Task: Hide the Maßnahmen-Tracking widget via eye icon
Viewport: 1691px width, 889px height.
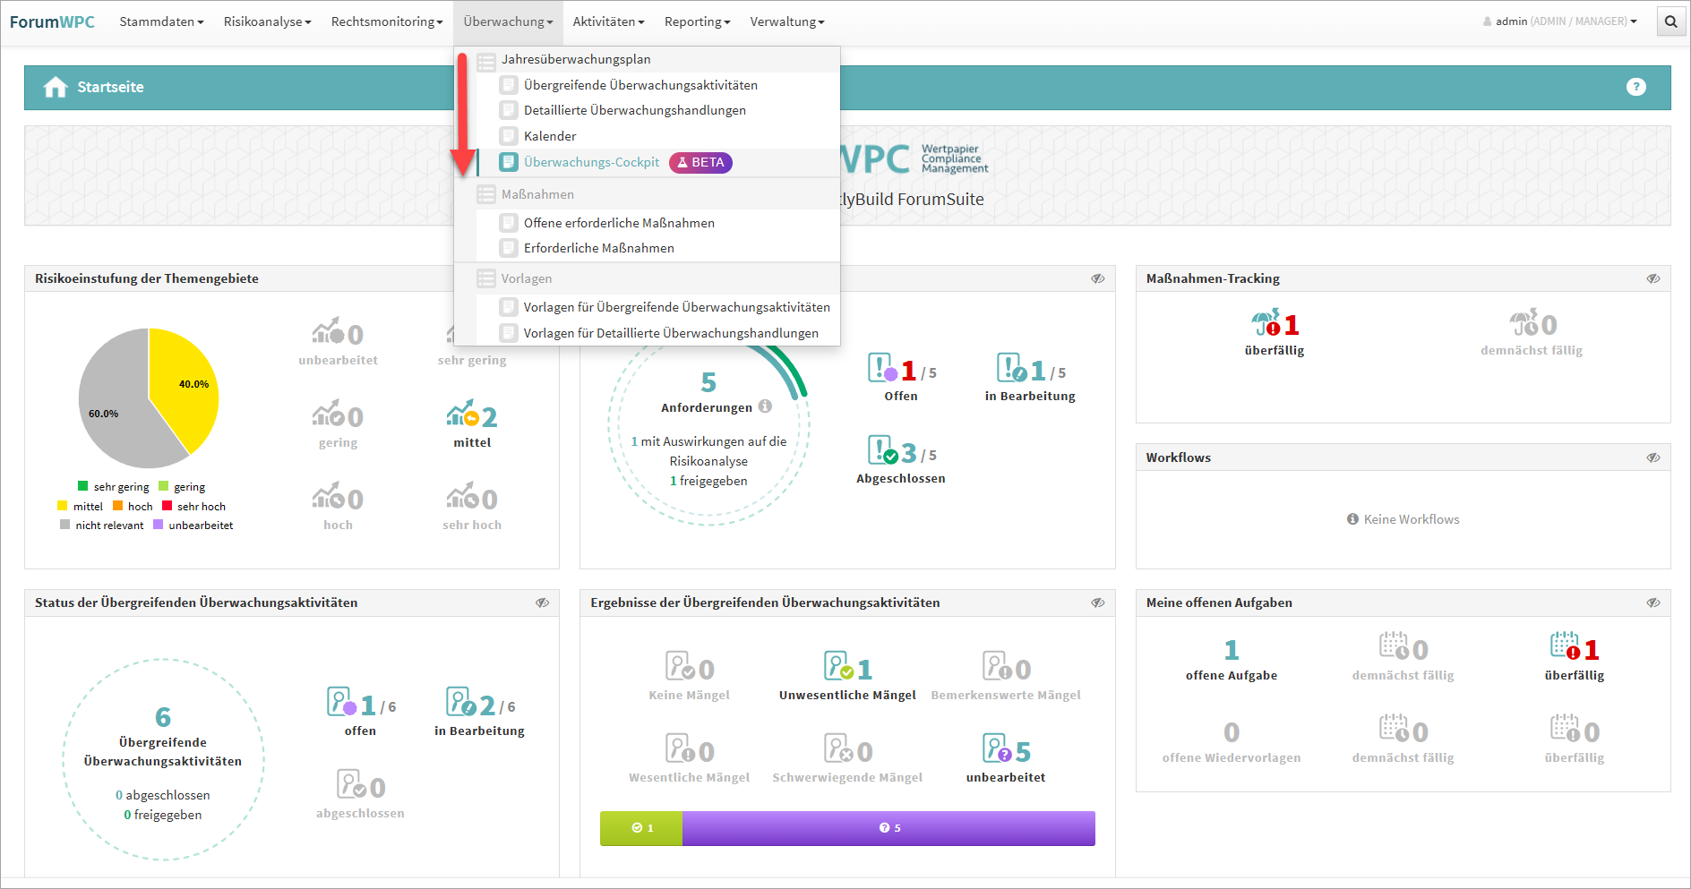Action: pos(1653,278)
